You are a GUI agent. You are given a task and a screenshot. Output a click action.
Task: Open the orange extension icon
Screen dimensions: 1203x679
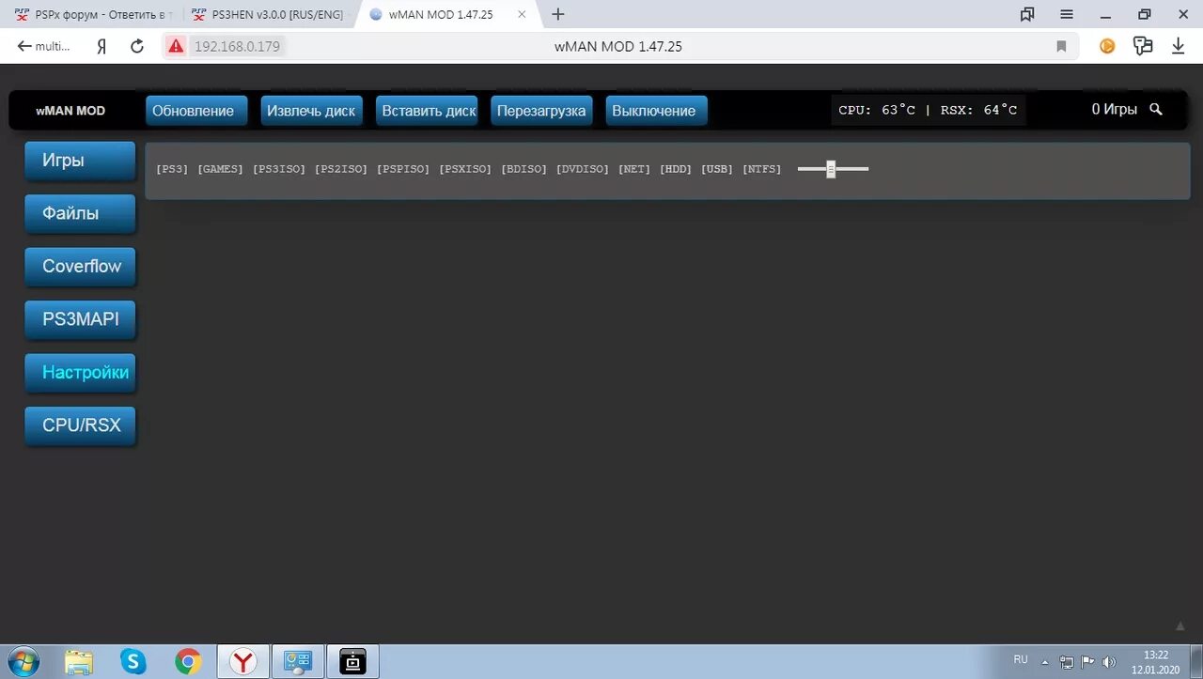[1107, 46]
